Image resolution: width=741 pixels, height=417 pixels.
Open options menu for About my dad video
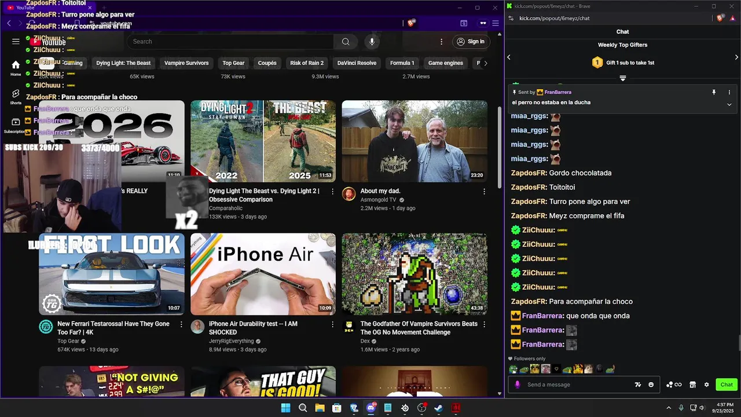484,191
